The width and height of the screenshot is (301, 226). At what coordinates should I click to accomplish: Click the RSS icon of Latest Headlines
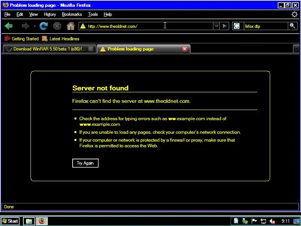pyautogui.click(x=44, y=39)
